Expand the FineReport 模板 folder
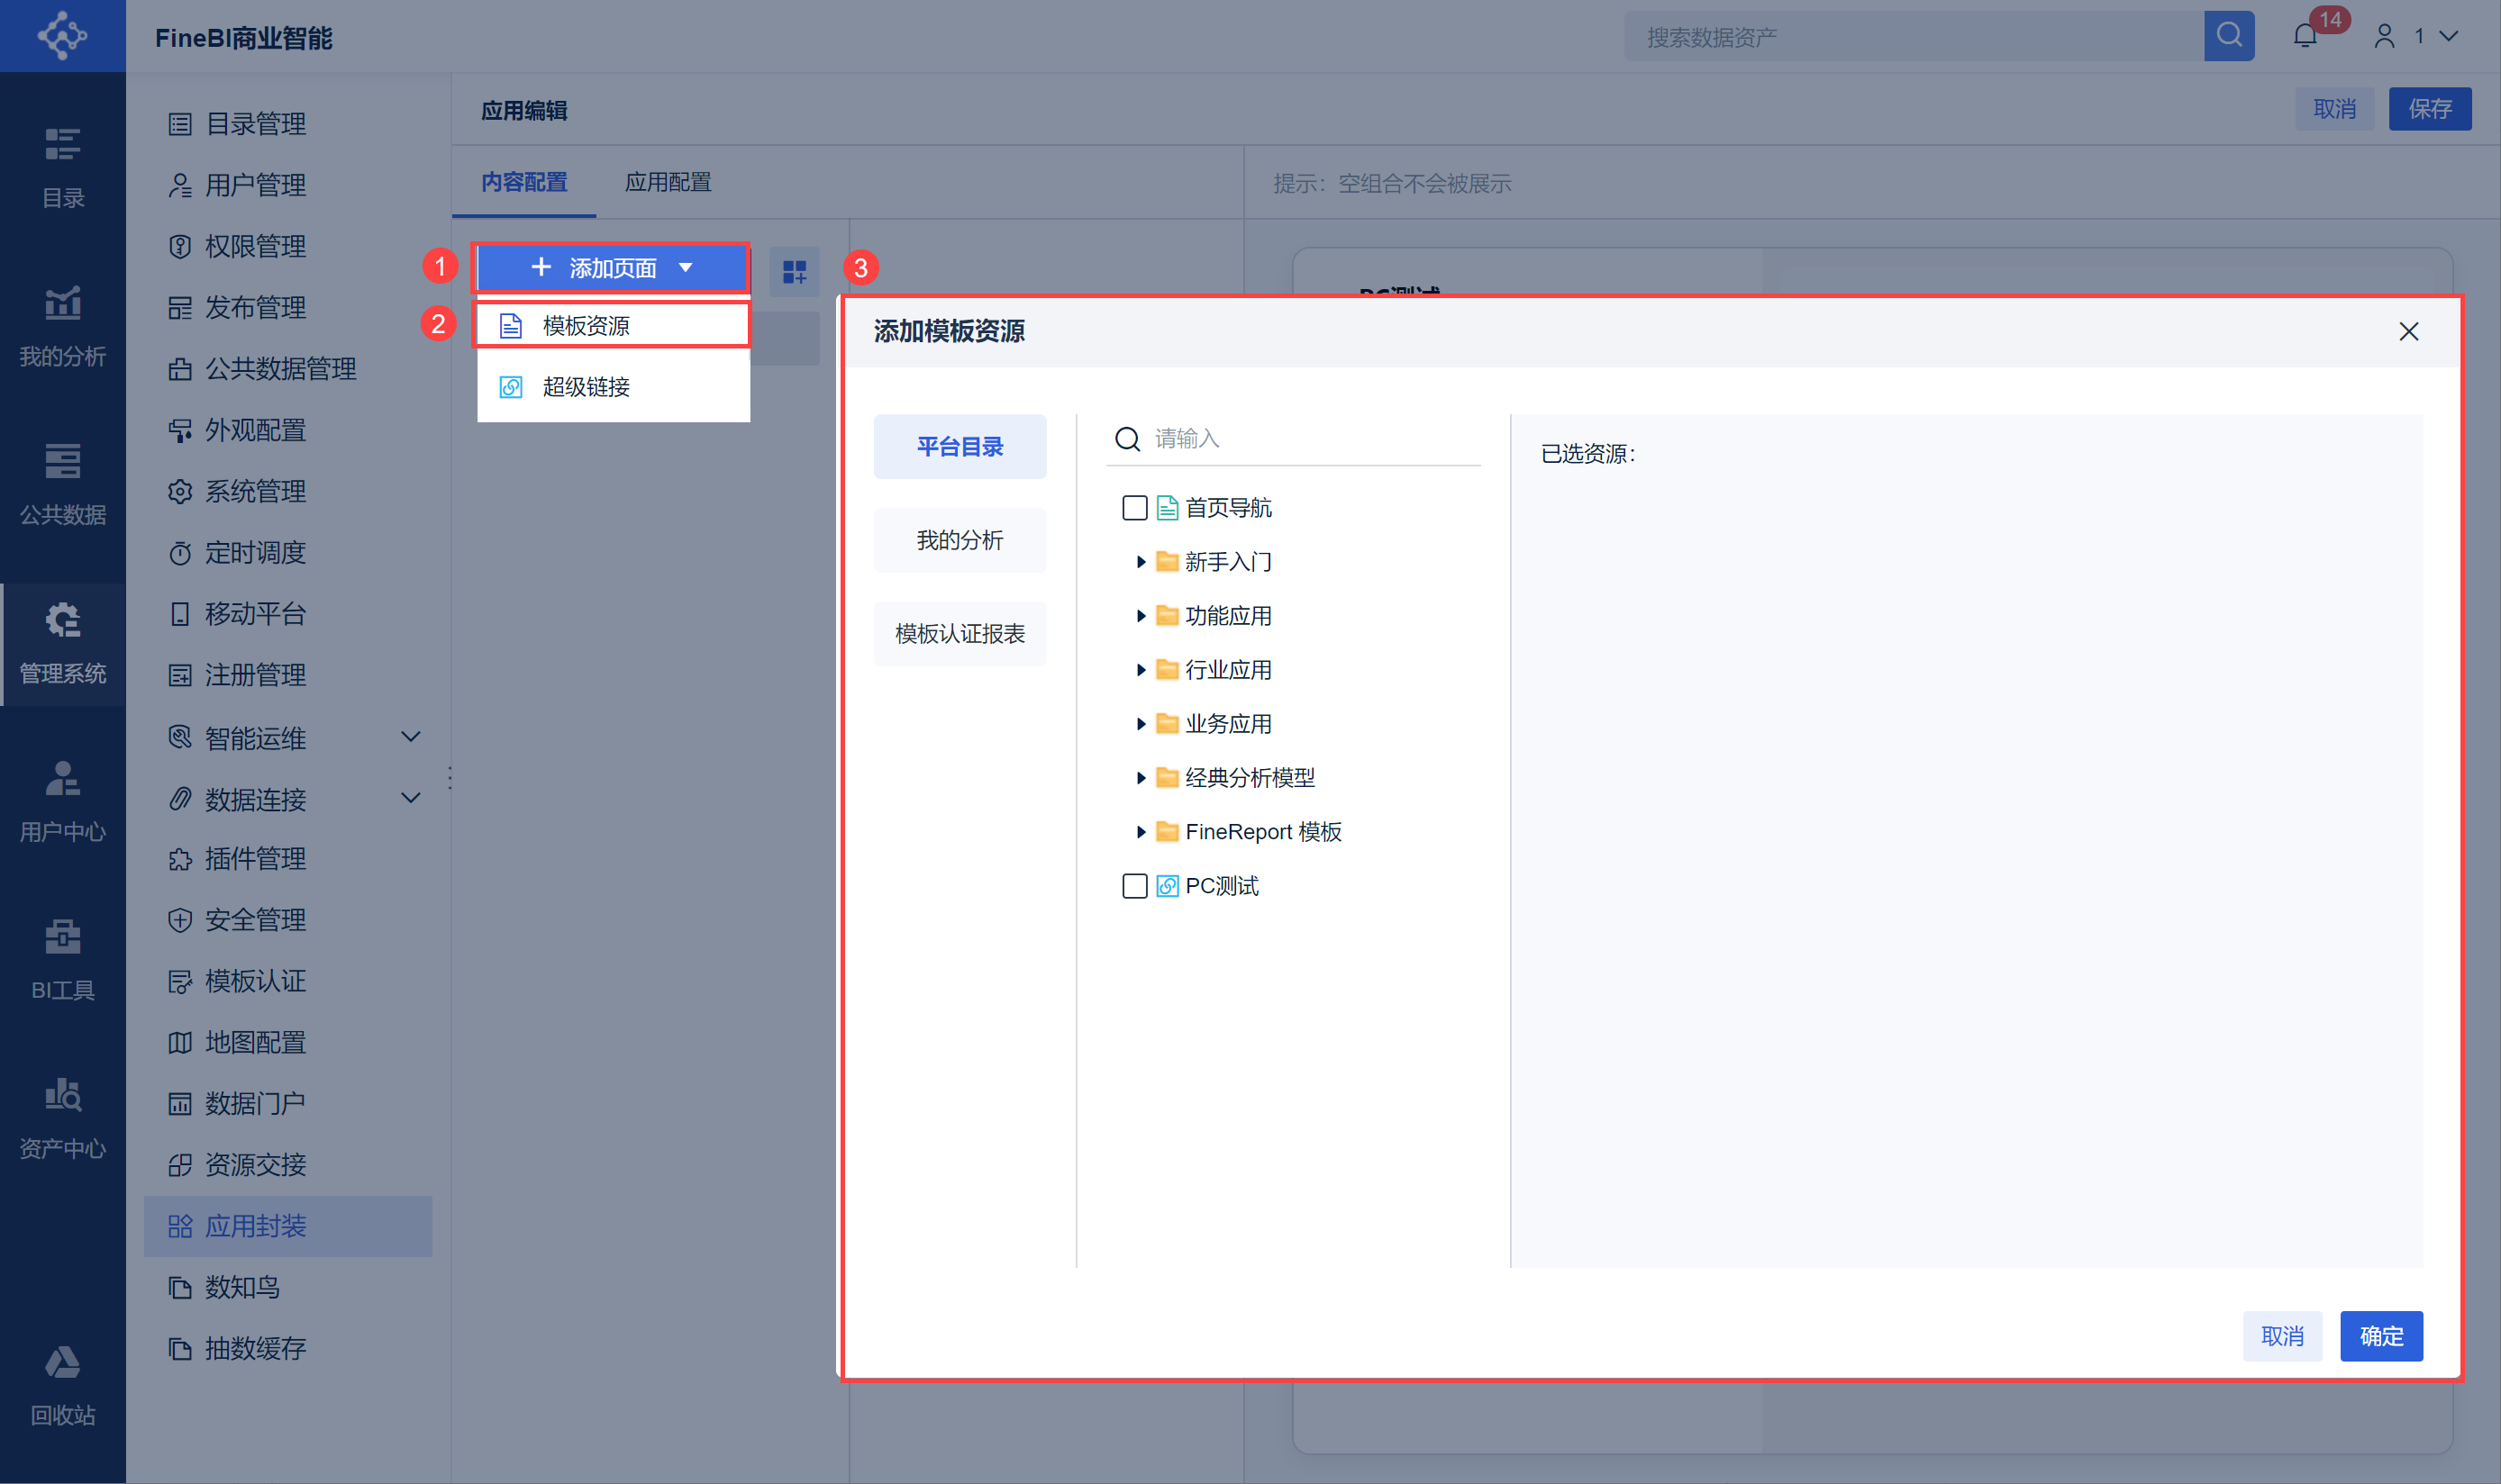 click(x=1141, y=832)
